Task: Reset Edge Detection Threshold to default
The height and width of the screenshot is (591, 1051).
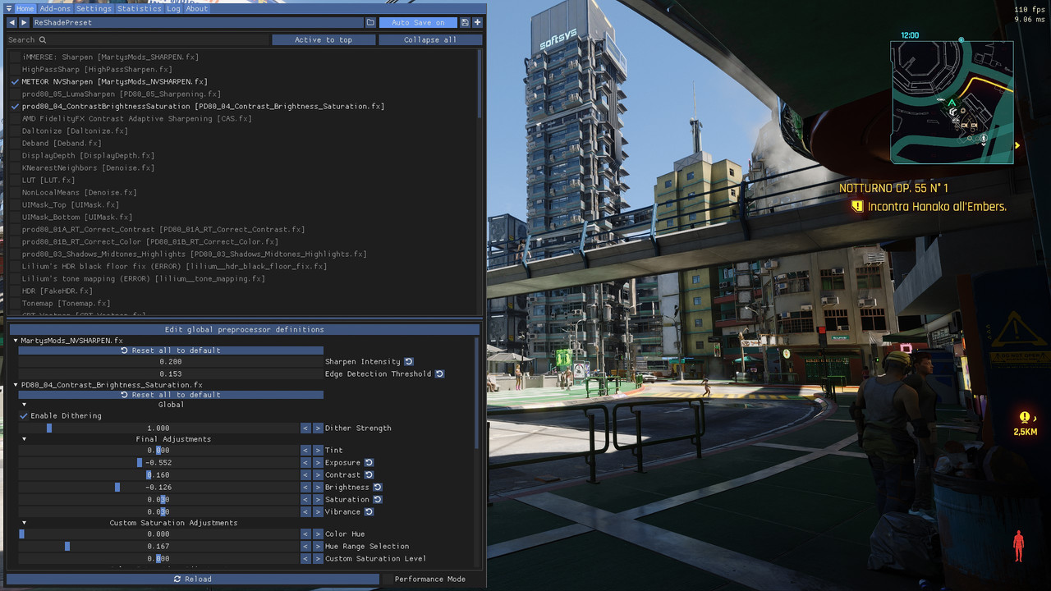Action: point(439,374)
